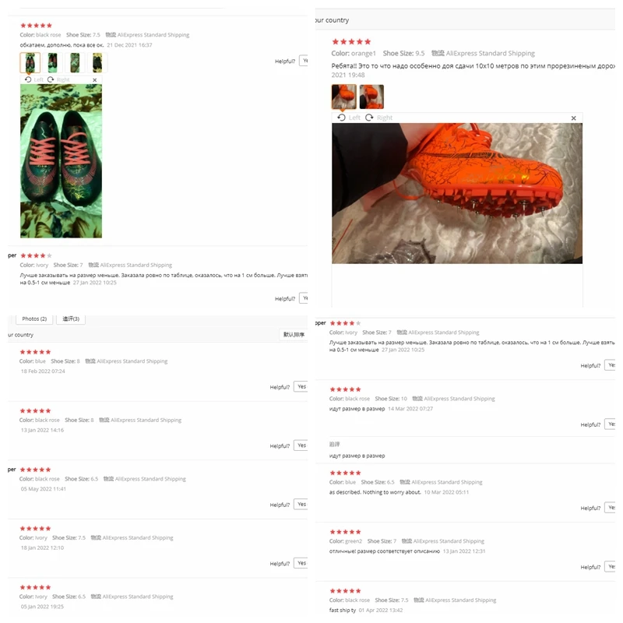The height and width of the screenshot is (623, 623).
Task: Close the orange shoe photo preview
Action: point(573,118)
